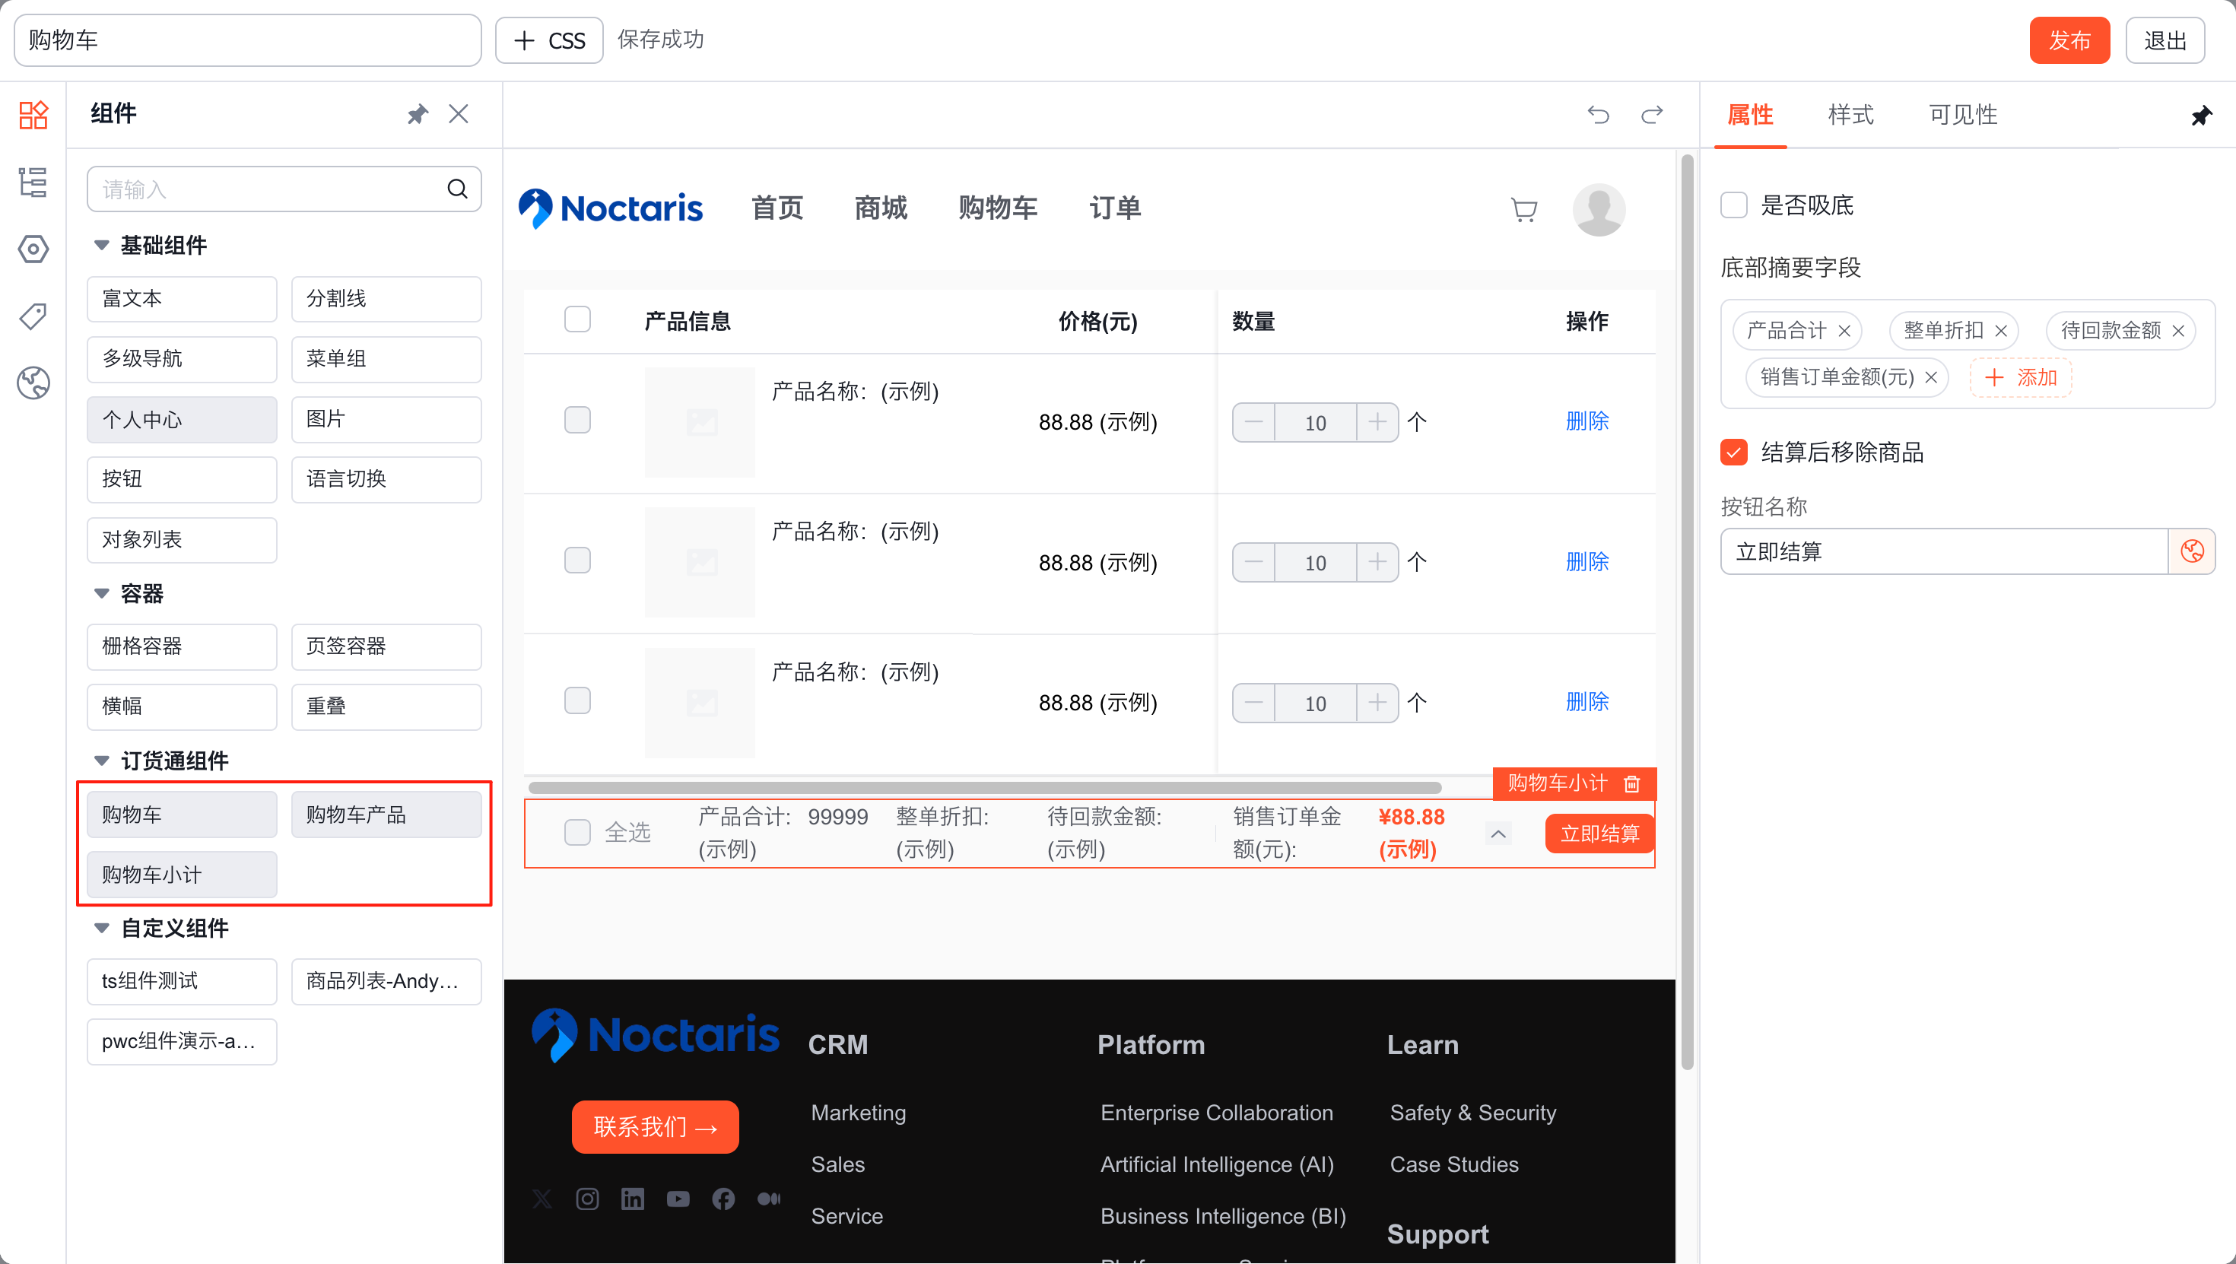Viewport: 2236px width, 1264px height.
Task: Click the 发布 button
Action: click(2069, 40)
